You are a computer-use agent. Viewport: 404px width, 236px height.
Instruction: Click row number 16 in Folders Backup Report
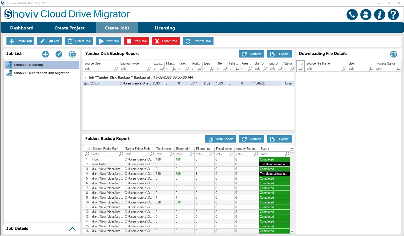87,231
